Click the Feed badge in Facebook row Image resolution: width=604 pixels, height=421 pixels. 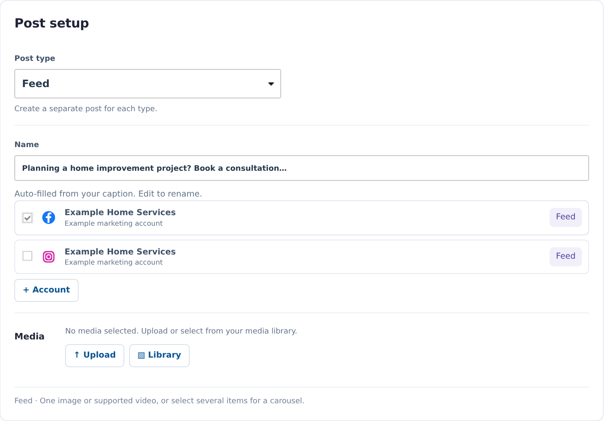click(565, 217)
